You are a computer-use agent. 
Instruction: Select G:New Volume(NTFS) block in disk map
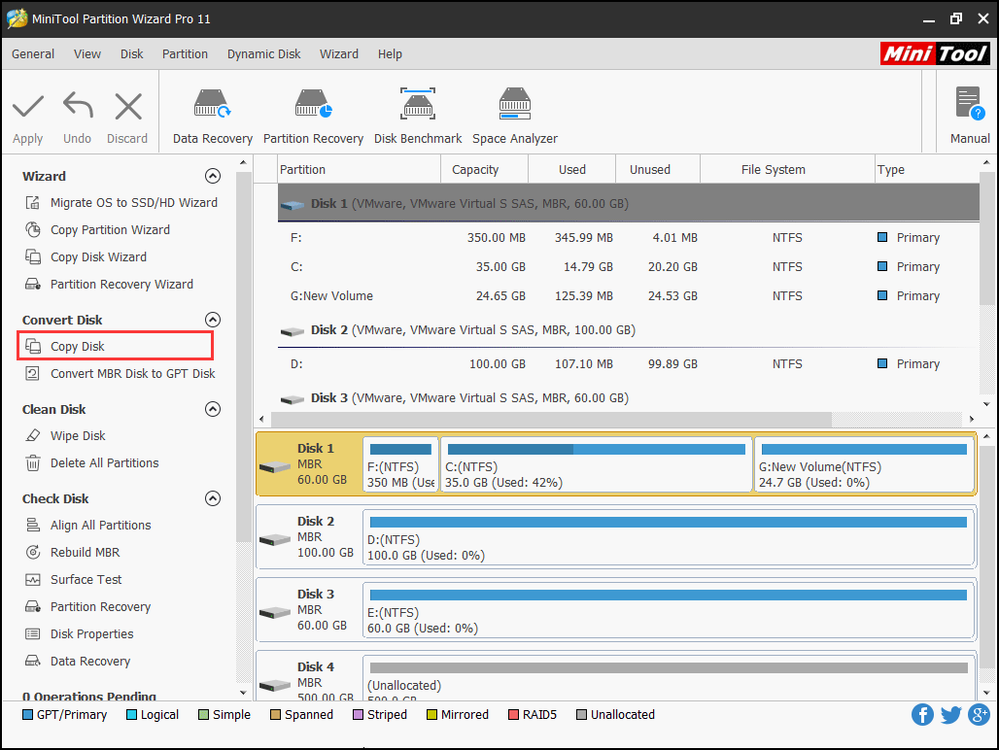click(864, 464)
